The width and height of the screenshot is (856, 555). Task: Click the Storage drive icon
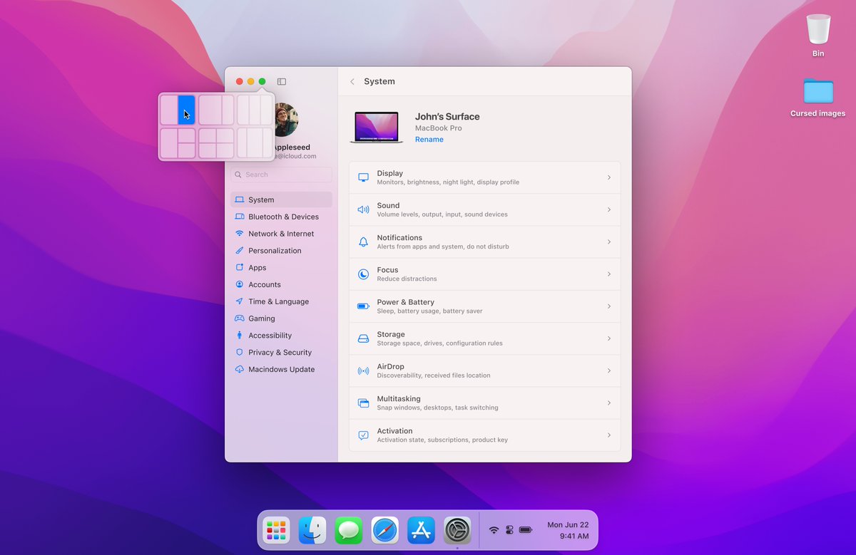(363, 338)
